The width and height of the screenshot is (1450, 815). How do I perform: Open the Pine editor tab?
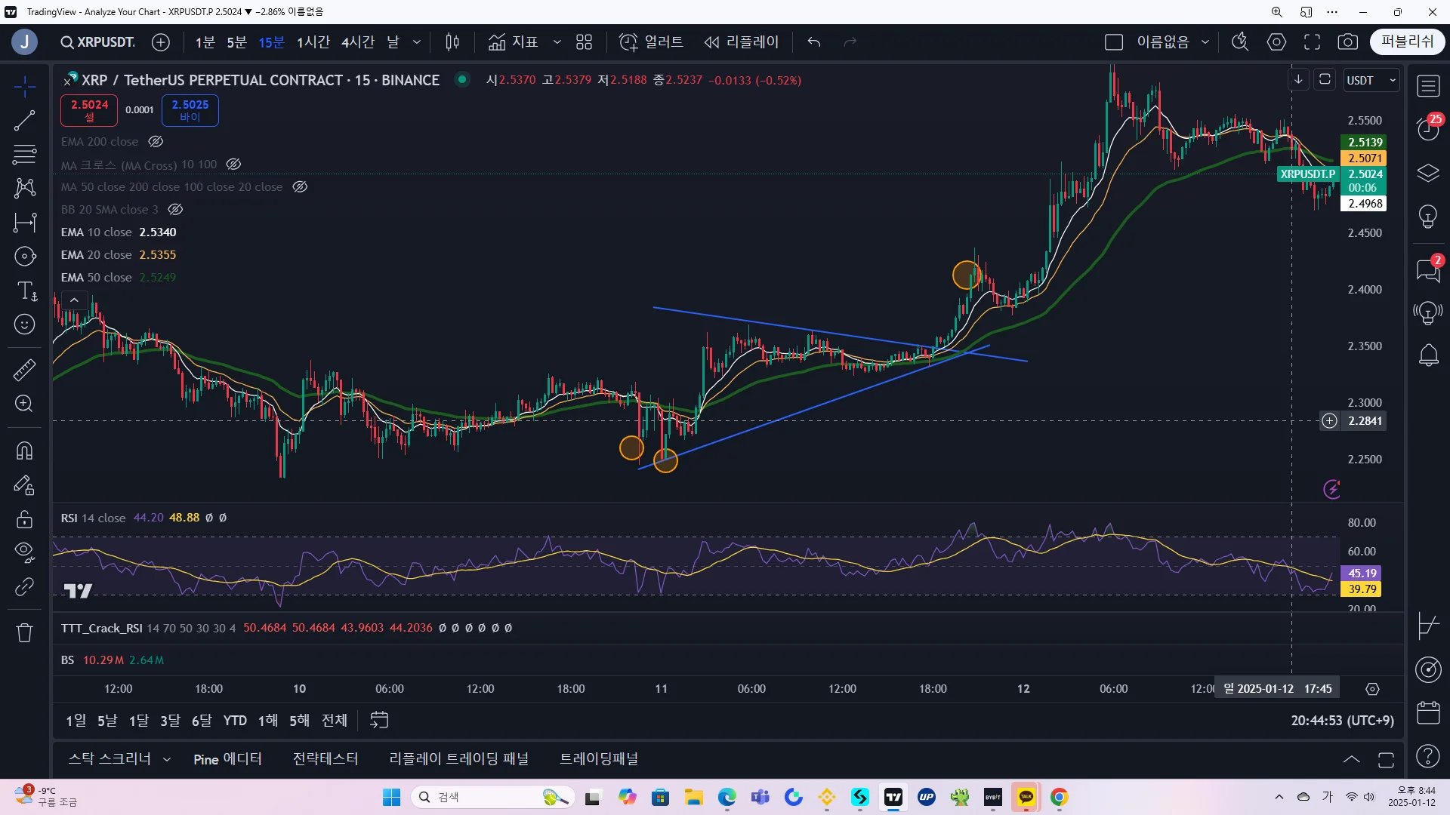point(227,759)
